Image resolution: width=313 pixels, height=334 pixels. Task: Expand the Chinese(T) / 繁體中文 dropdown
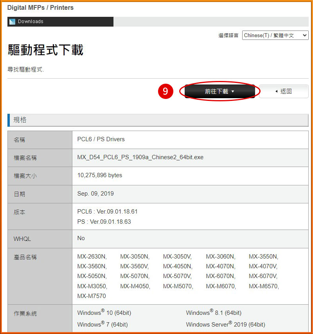pos(305,35)
